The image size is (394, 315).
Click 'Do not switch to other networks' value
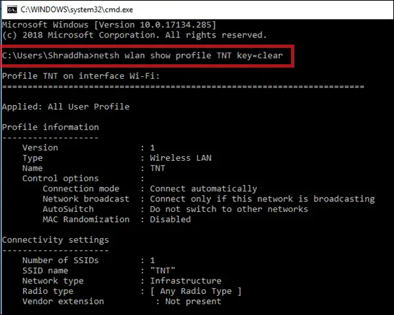click(x=229, y=209)
